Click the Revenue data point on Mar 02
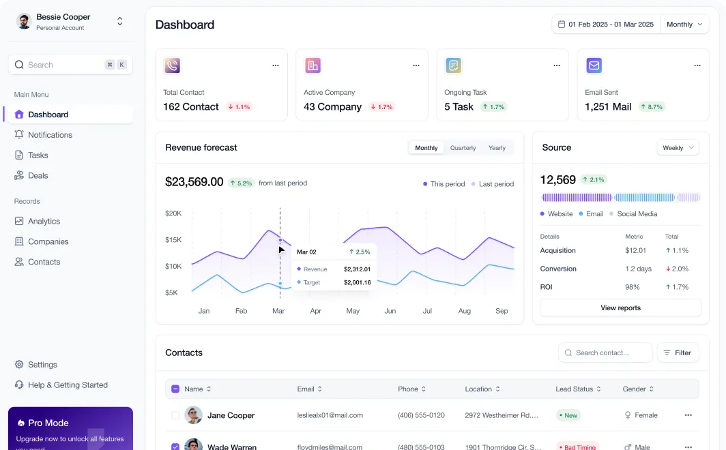726x450 pixels. (280, 240)
